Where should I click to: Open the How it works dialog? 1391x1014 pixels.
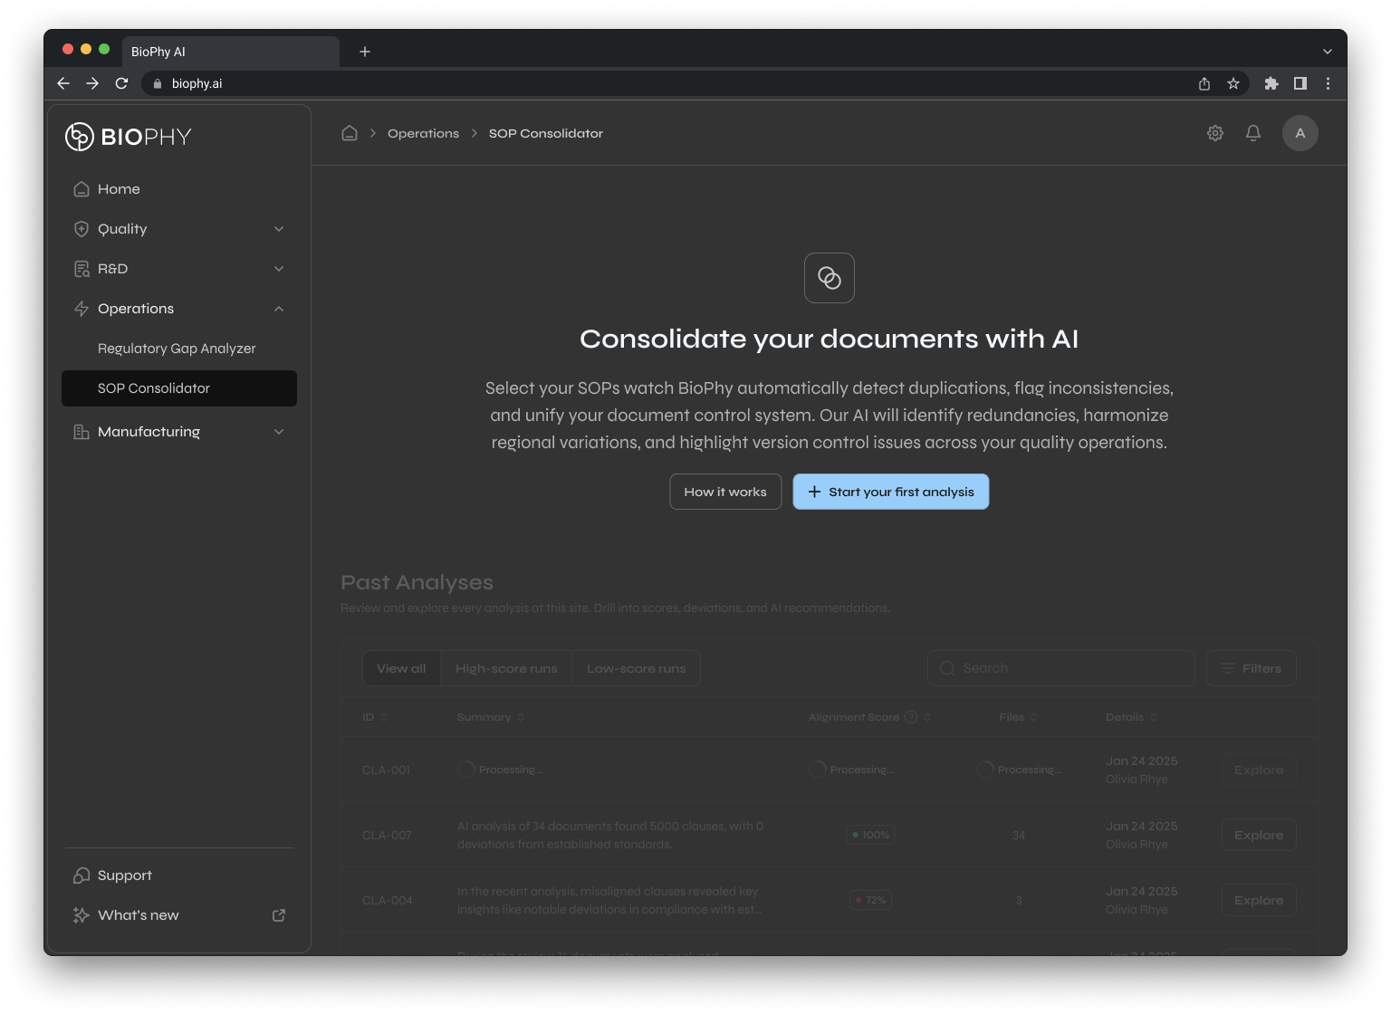pos(724,492)
